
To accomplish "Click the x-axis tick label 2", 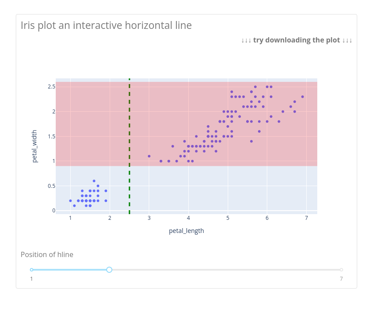I will pyautogui.click(x=110, y=218).
